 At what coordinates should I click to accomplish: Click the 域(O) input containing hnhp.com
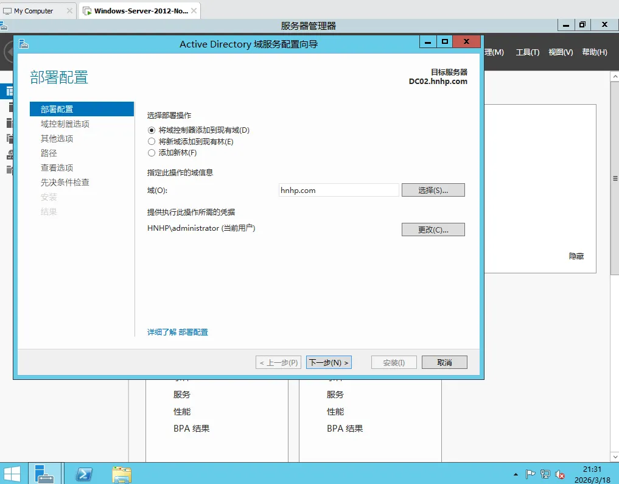coord(338,189)
